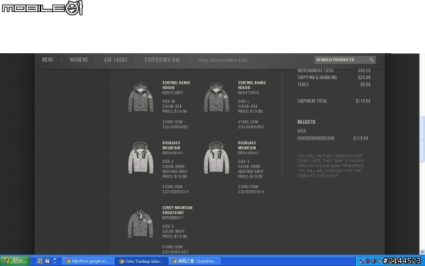Click the help quick launch icon

[x=47, y=261]
